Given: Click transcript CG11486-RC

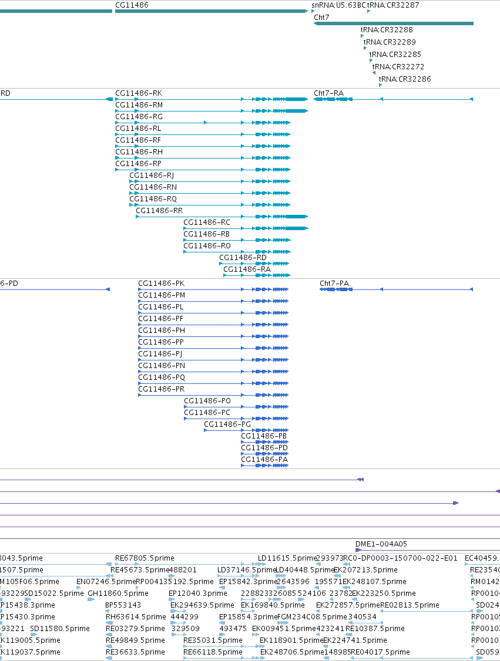Looking at the screenshot, I should pos(207,222).
